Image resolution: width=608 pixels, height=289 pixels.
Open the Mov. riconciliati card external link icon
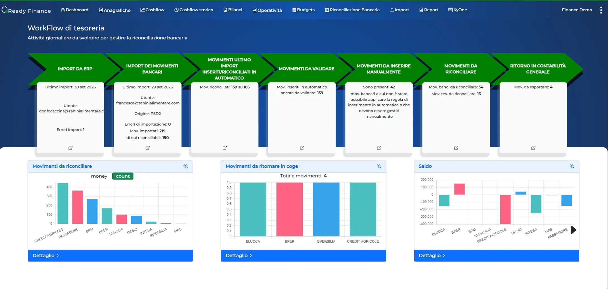pyautogui.click(x=225, y=148)
